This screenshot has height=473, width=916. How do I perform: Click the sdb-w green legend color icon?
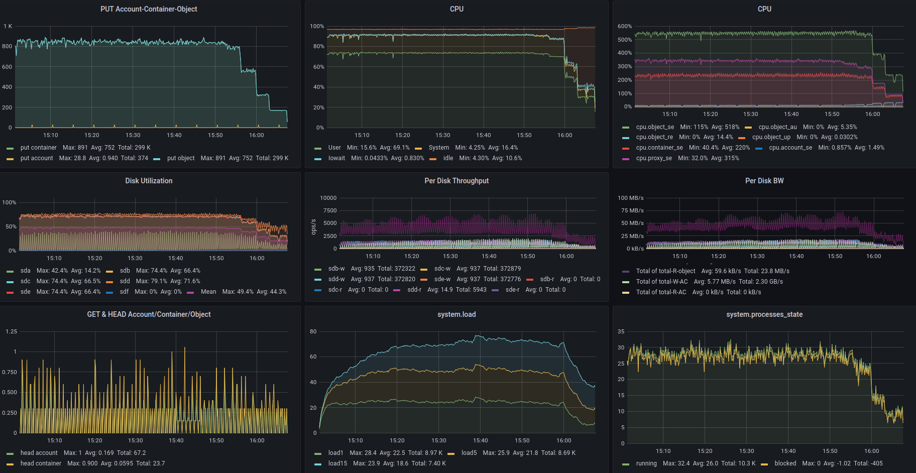(x=318, y=269)
